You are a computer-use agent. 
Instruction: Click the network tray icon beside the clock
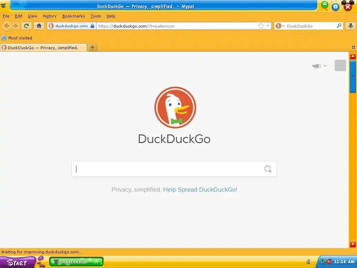pos(322,261)
